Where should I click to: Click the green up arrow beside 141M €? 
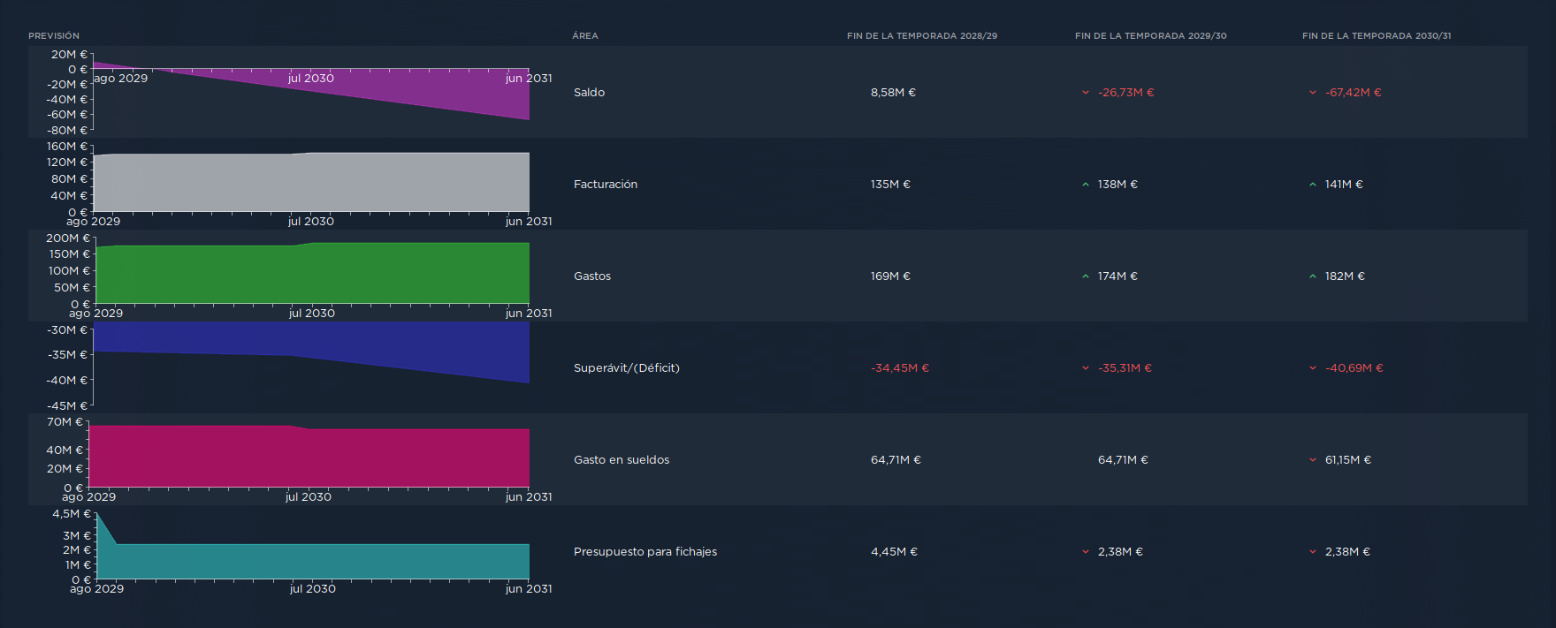point(1313,185)
